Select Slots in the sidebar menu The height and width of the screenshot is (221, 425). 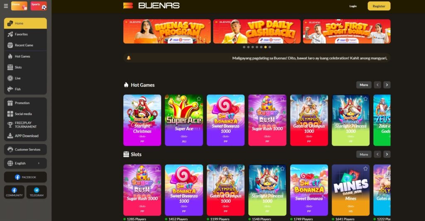click(x=25, y=67)
